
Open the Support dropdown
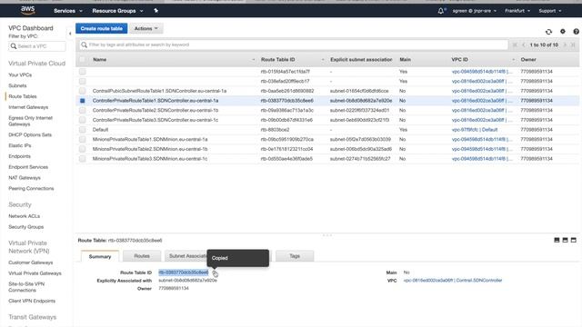point(550,11)
